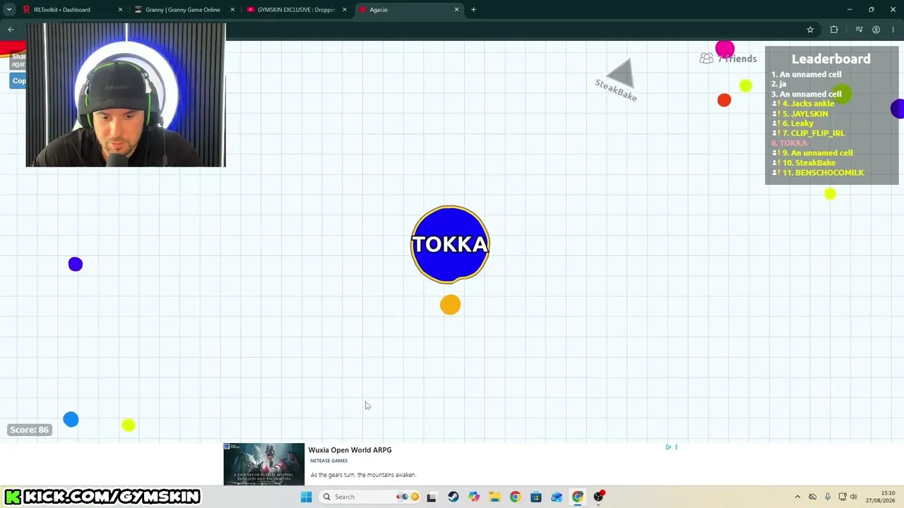Open the microphone tray icon
This screenshot has width=904, height=508.
pos(828,497)
